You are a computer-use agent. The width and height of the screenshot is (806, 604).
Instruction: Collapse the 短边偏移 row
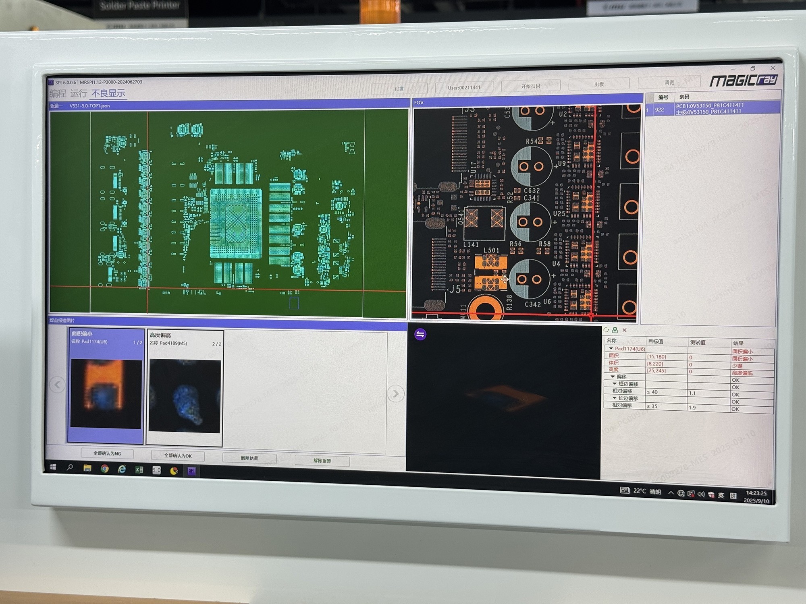click(x=614, y=384)
